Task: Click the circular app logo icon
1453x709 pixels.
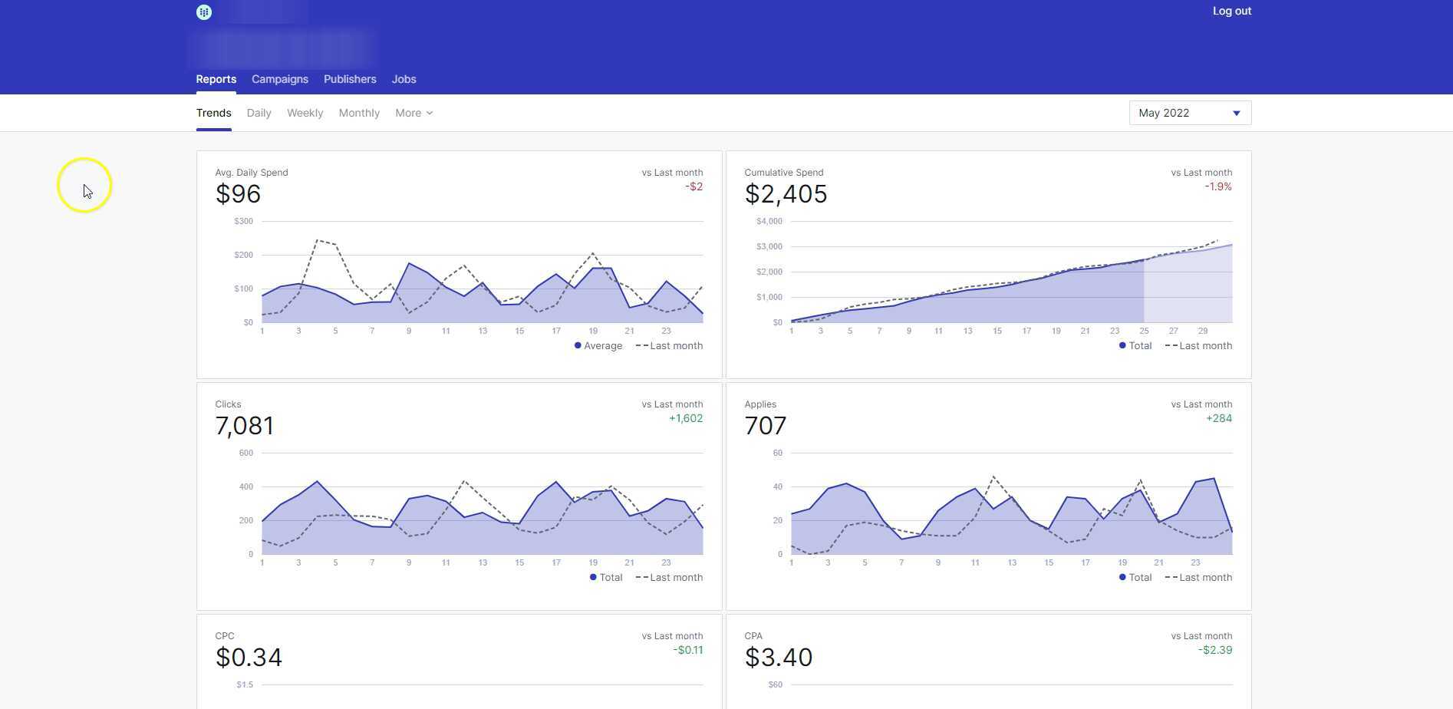Action: [x=203, y=12]
